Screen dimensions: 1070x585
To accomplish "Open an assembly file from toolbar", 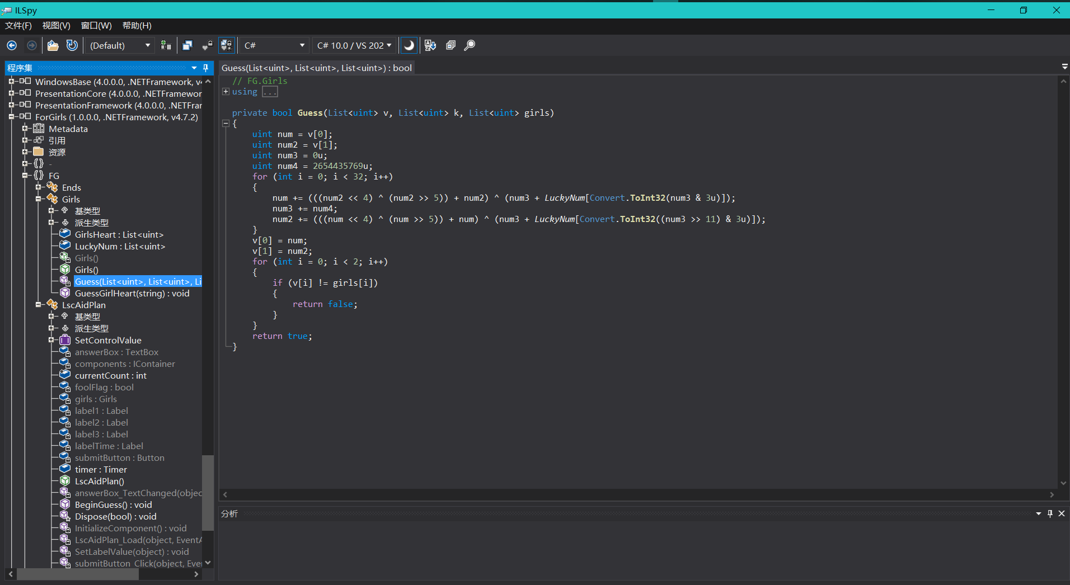I will [x=53, y=45].
